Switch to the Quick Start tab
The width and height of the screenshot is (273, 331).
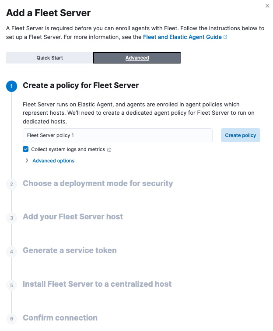point(49,58)
